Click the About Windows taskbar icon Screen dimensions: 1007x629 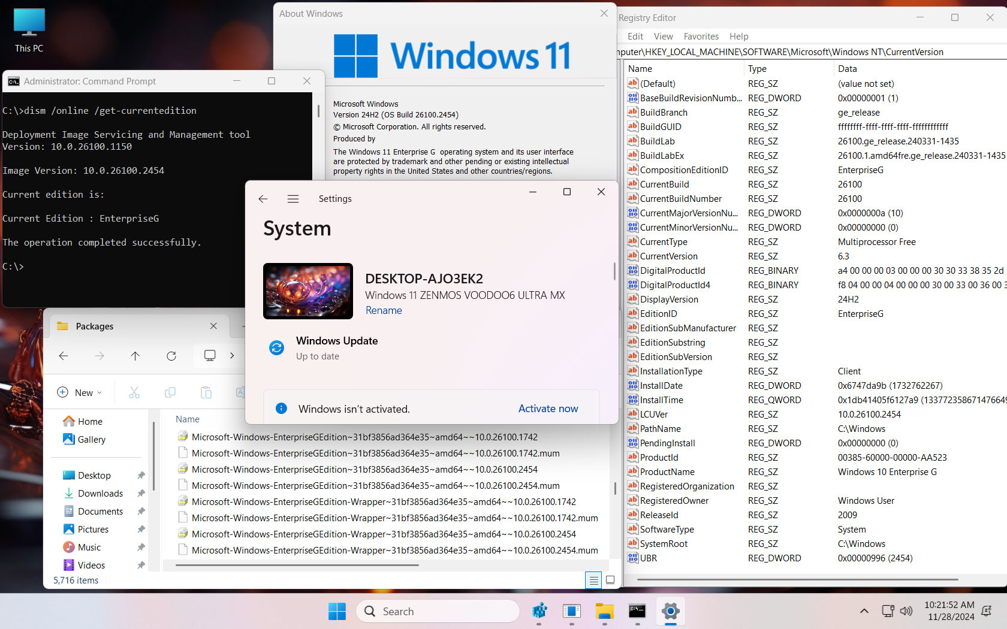572,611
